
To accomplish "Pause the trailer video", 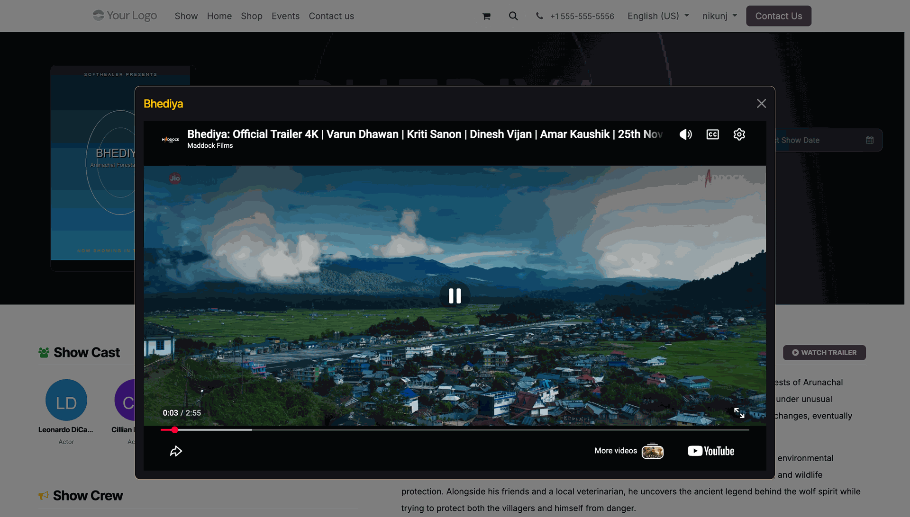I will coord(455,296).
